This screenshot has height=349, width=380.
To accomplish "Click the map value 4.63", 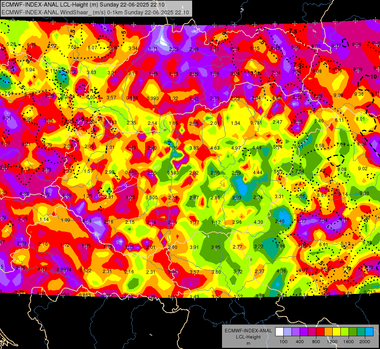I will pos(215,148).
